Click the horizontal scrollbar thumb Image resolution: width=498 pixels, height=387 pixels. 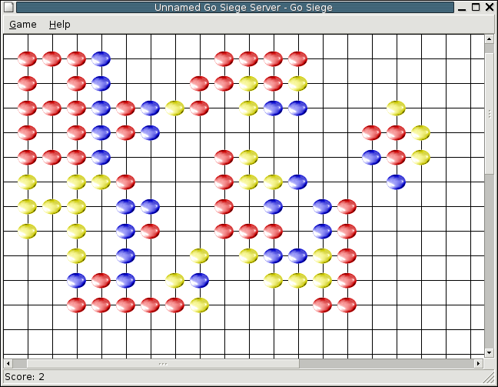click(x=161, y=362)
